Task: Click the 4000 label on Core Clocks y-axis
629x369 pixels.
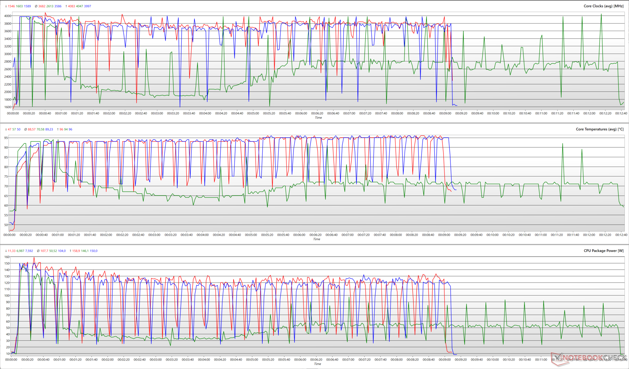Action: (x=8, y=16)
